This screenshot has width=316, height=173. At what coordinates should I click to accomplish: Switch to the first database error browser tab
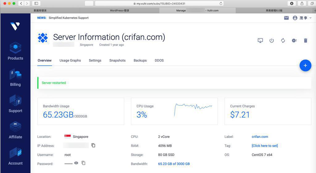tap(40, 10)
